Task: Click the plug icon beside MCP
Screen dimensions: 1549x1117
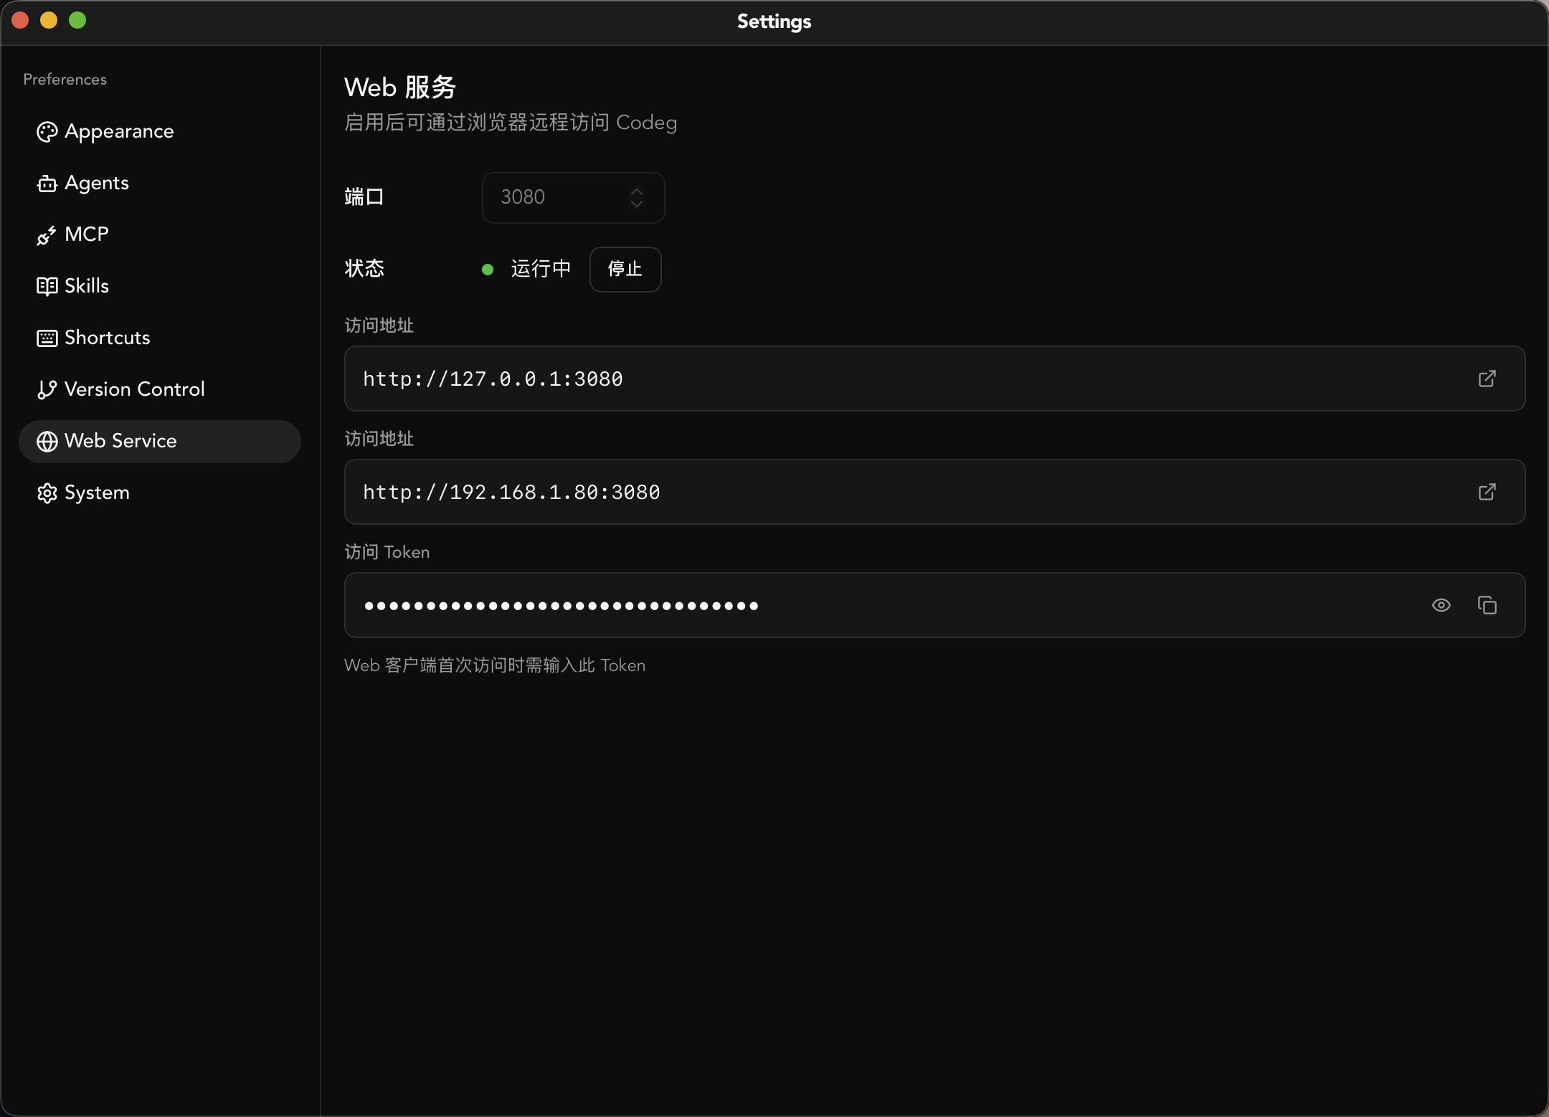Action: (47, 235)
